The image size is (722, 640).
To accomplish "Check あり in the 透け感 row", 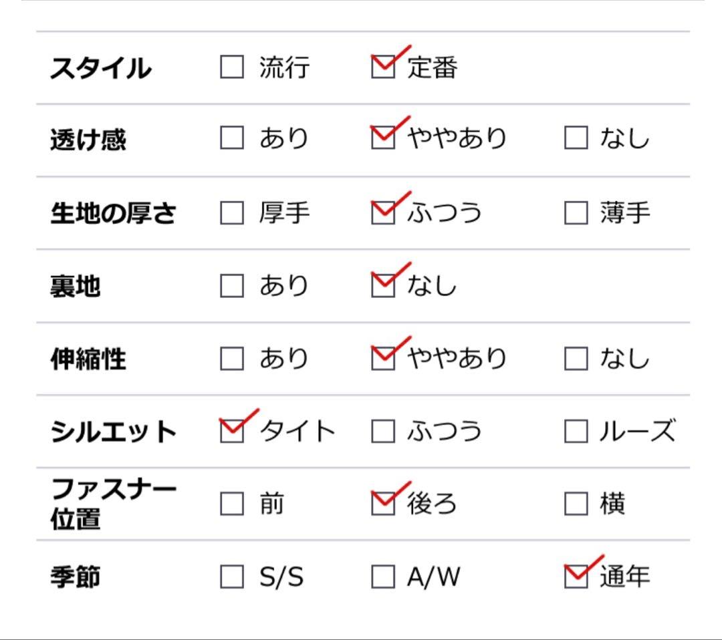I will (x=232, y=139).
